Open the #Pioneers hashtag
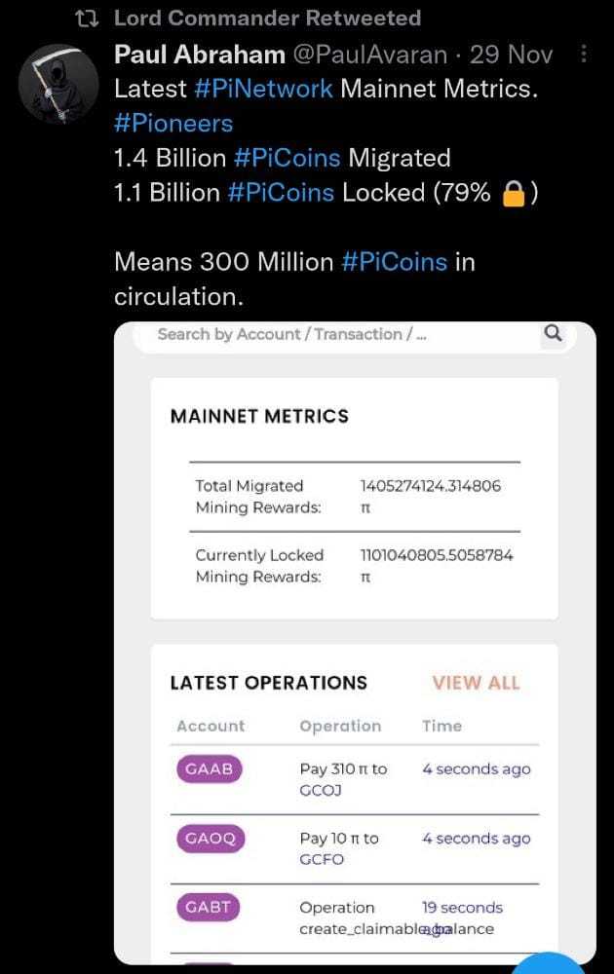 coord(173,124)
